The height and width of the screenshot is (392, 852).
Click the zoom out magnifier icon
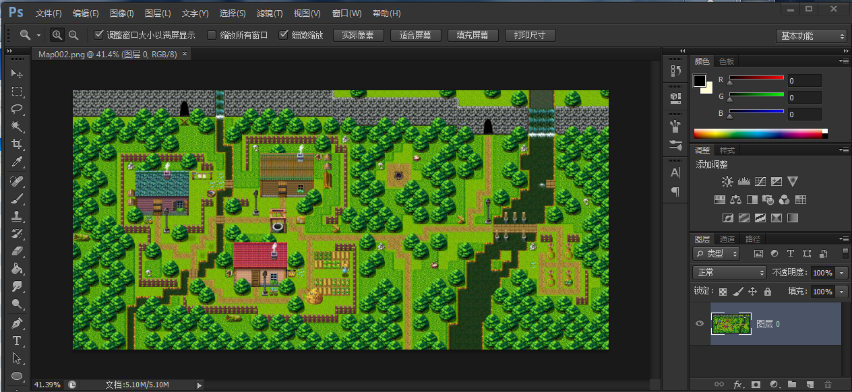tap(73, 35)
